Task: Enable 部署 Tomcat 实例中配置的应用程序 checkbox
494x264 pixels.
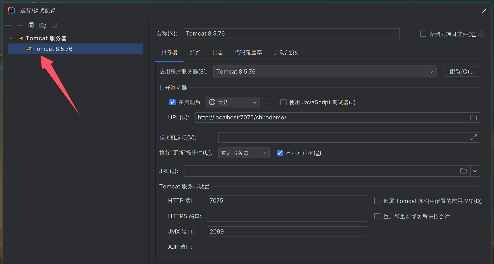Action: (377, 201)
